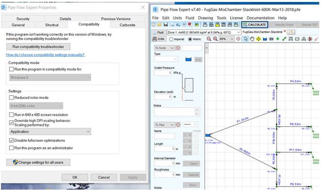This screenshot has width=325, height=192.
Task: Save the pipe system with the floppy disk icon
Action: coord(166,25)
